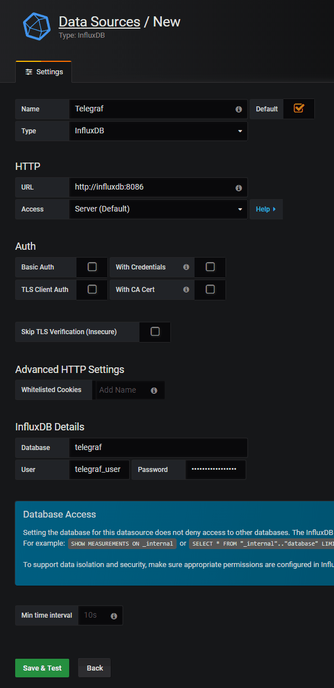The width and height of the screenshot is (334, 688).
Task: Click the info icon in Name field
Action: pyautogui.click(x=238, y=109)
